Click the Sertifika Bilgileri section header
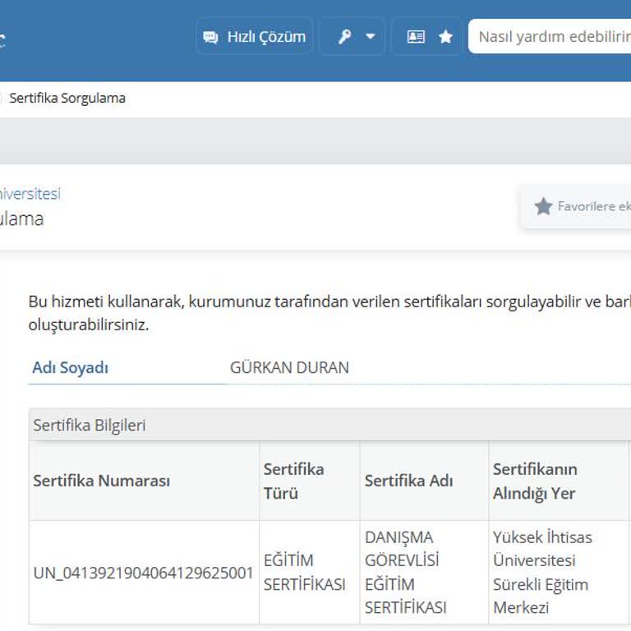Image resolution: width=631 pixels, height=631 pixels. pos(330,425)
